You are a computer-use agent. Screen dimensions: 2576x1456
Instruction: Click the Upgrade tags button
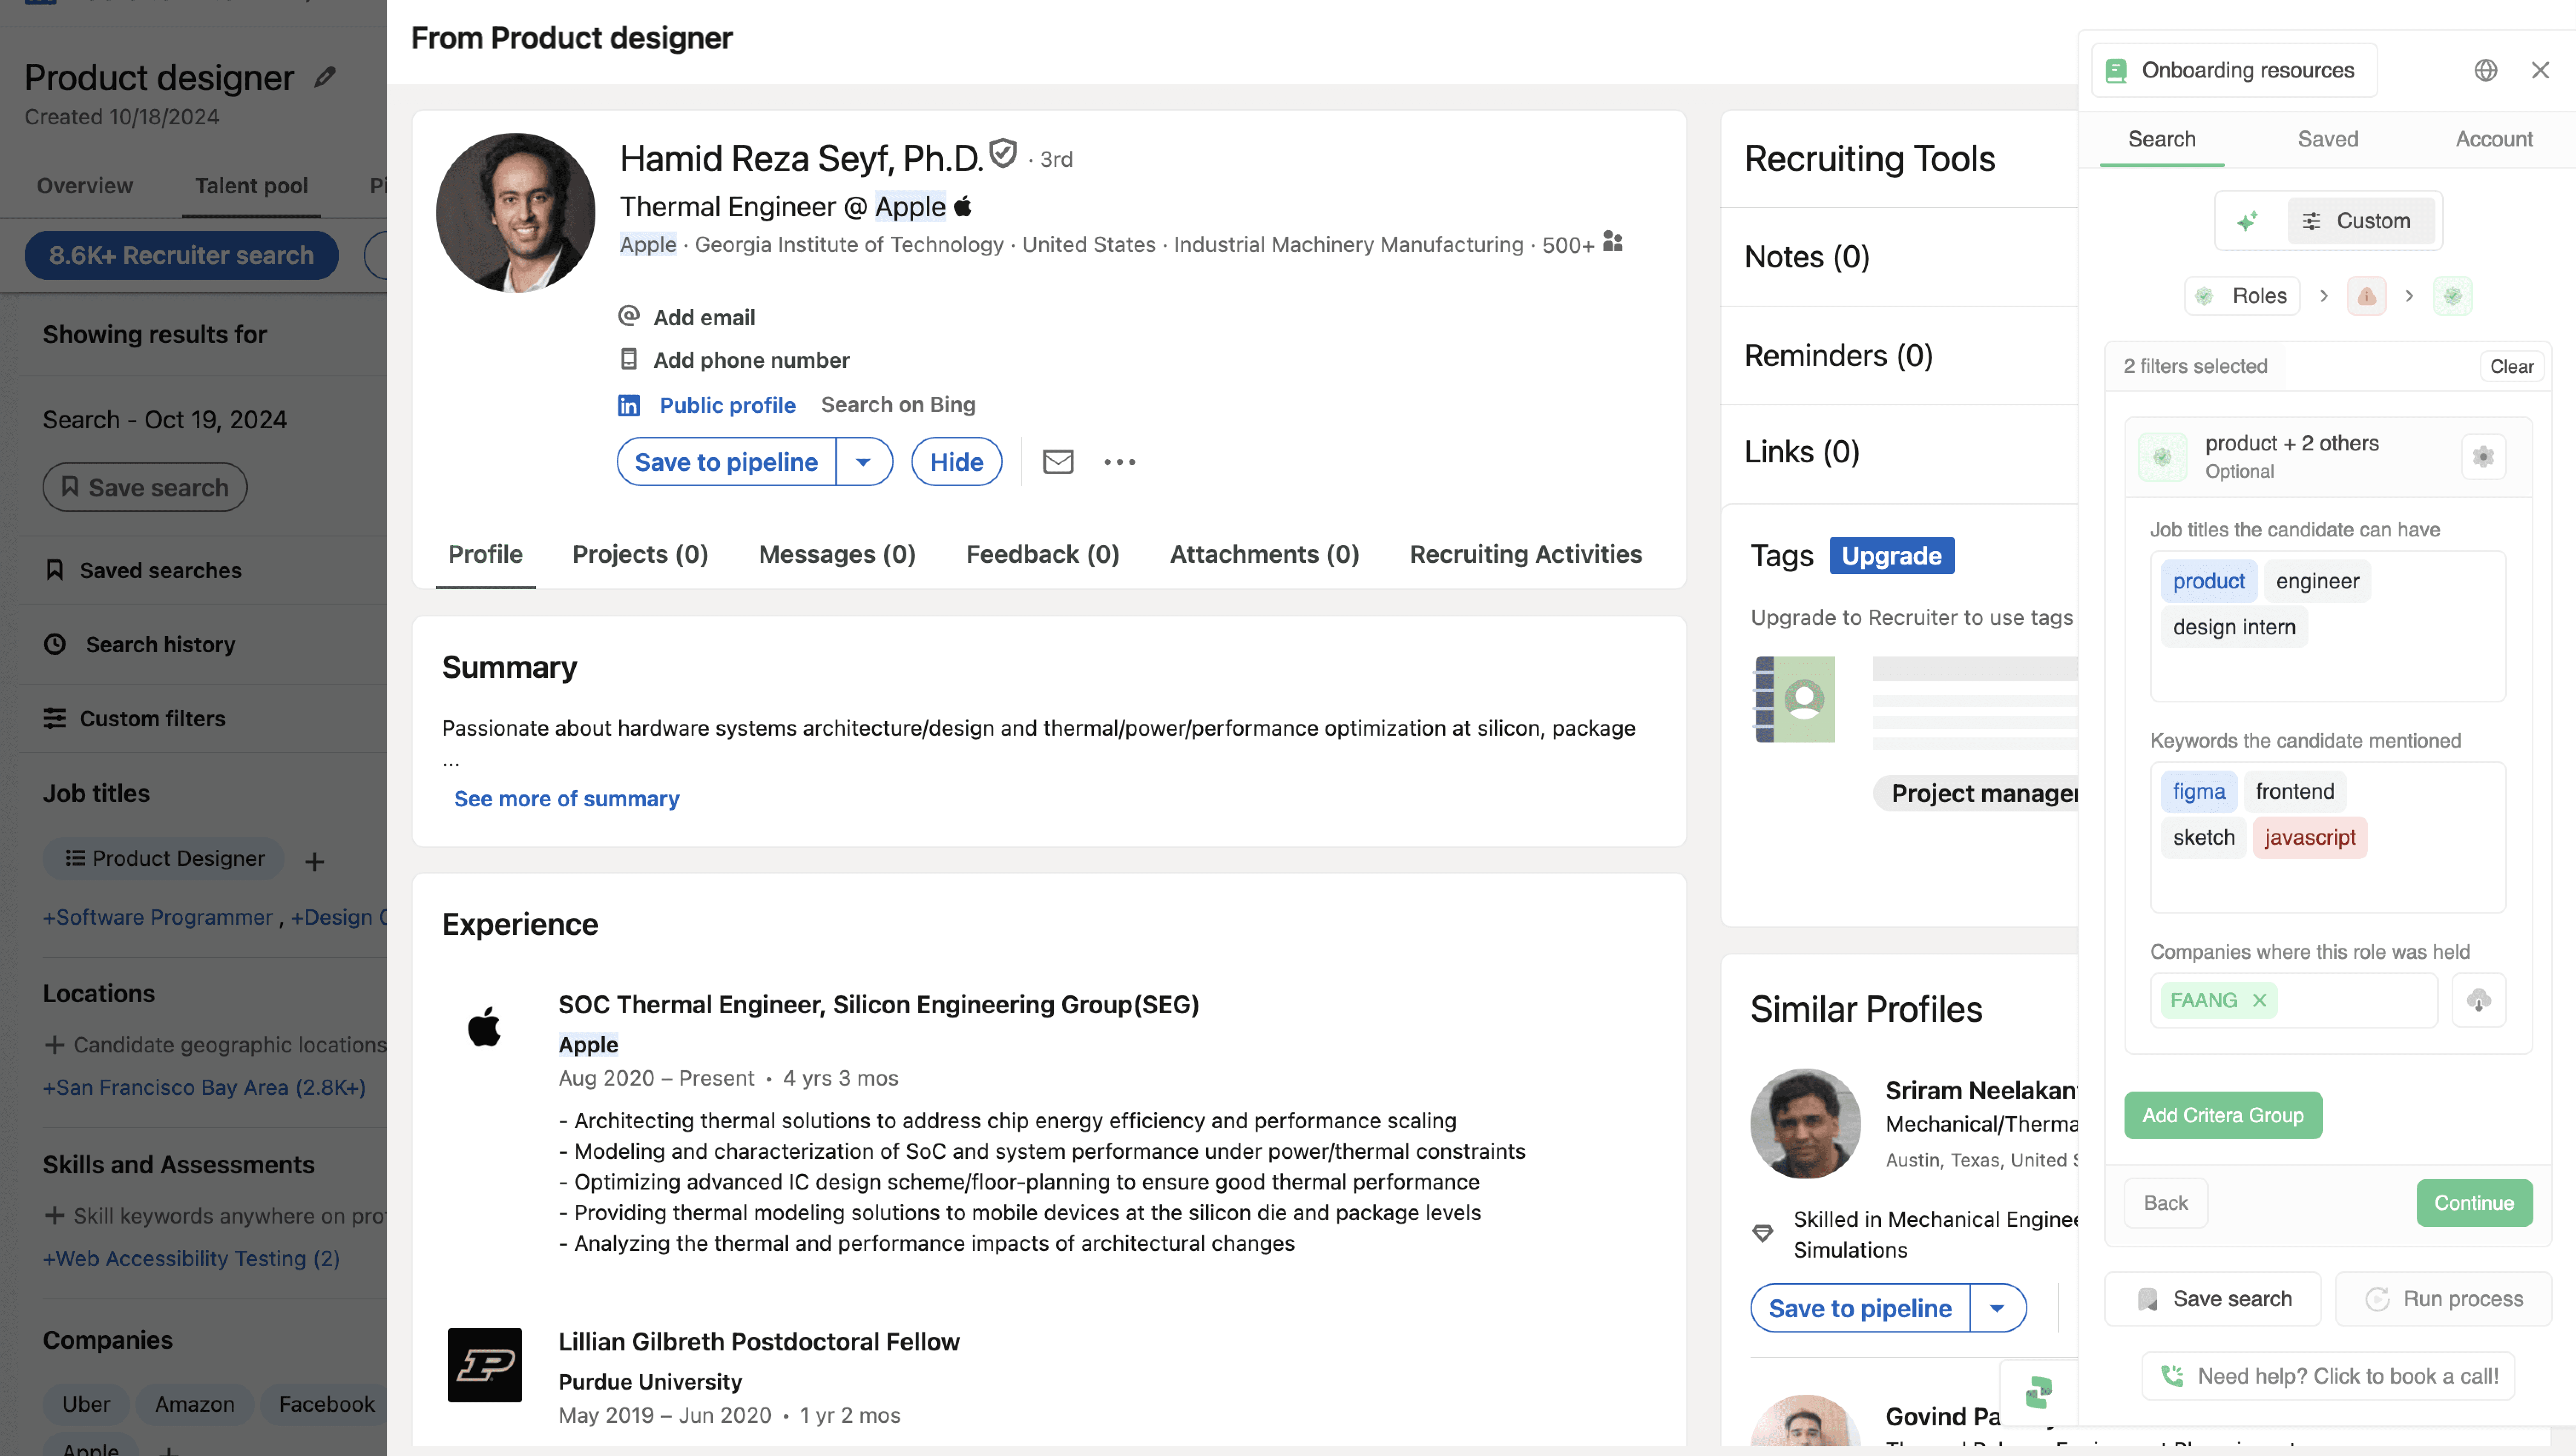(x=1891, y=555)
